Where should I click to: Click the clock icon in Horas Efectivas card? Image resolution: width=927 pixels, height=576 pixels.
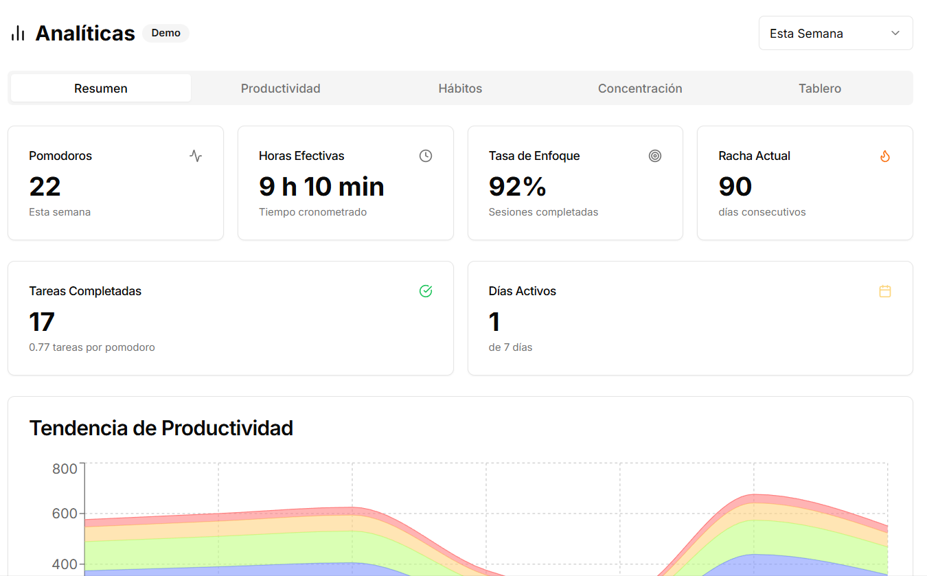[426, 156]
